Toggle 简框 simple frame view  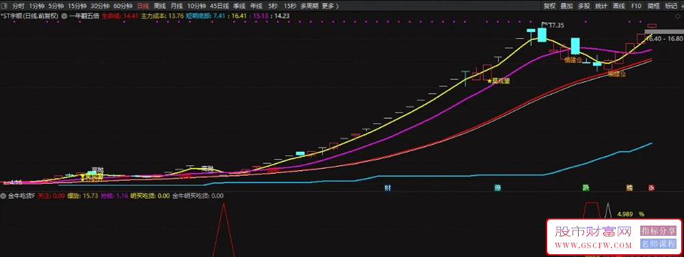653,6
